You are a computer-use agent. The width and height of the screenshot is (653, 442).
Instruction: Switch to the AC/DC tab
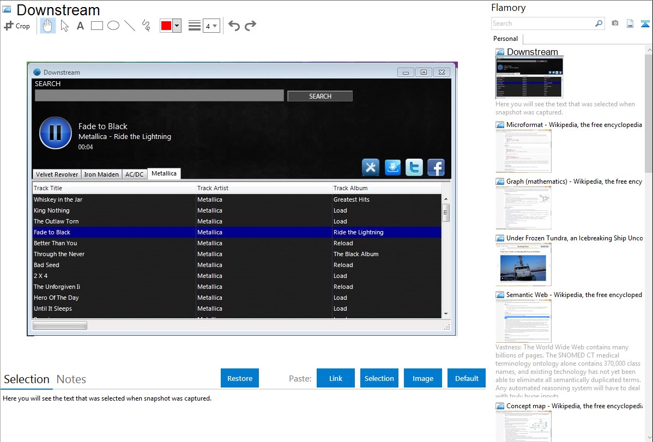tap(134, 174)
